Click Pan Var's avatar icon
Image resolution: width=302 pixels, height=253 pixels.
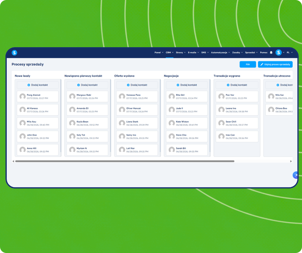click(221, 96)
